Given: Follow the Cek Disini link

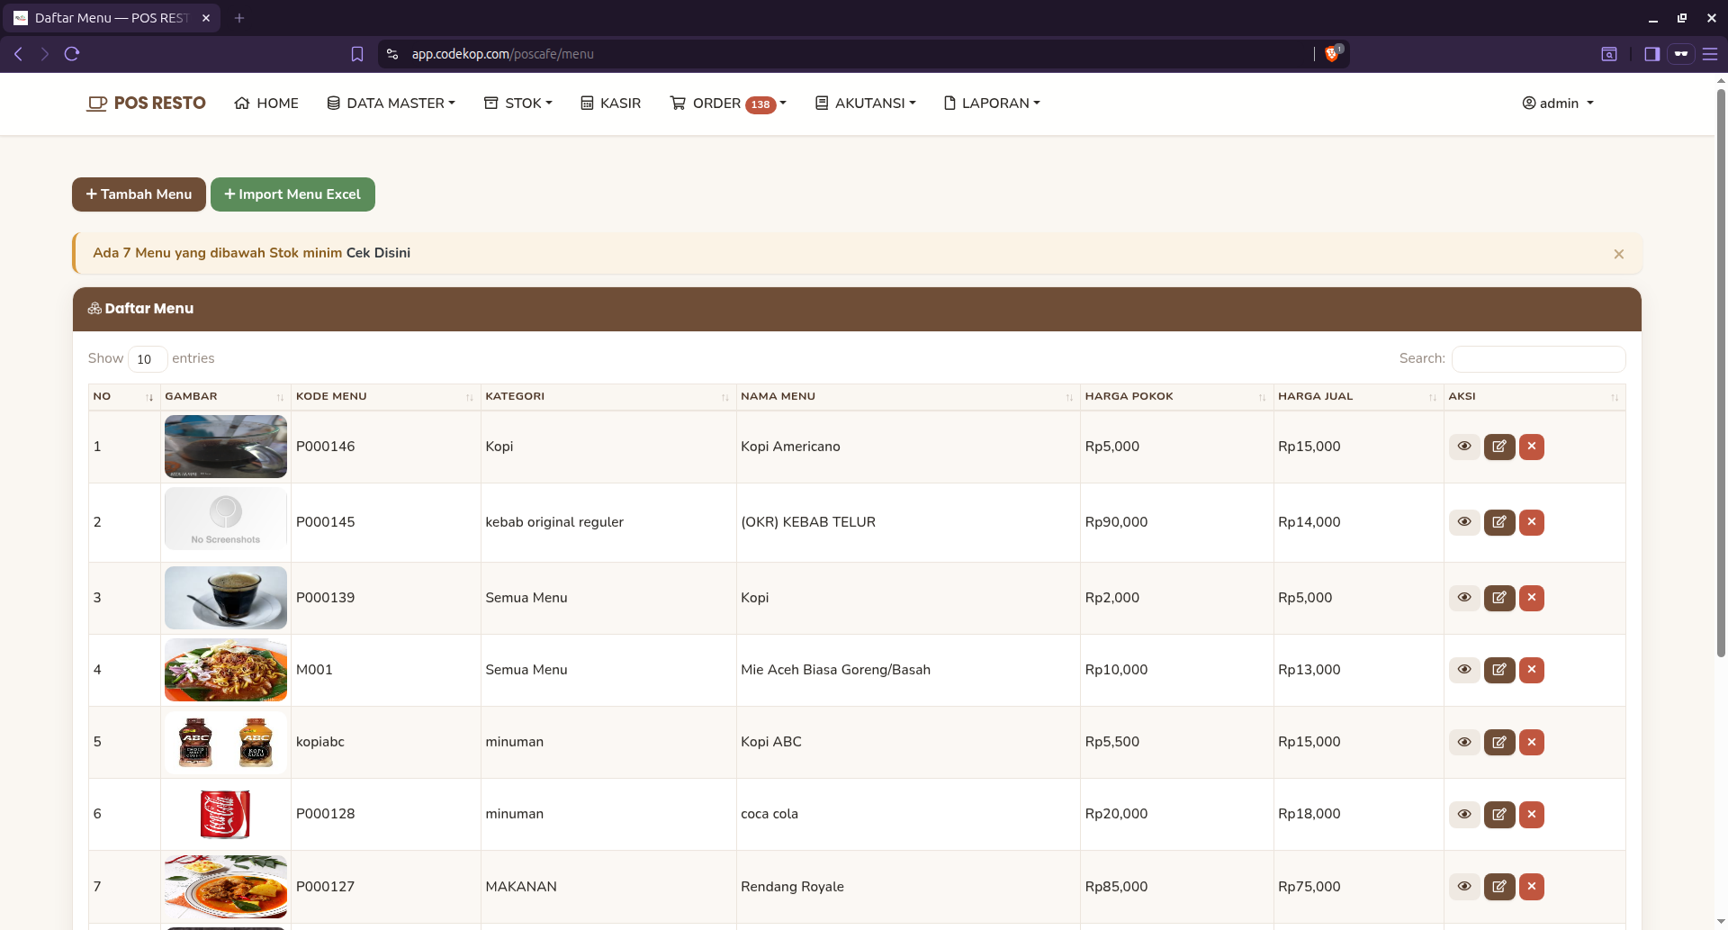Looking at the screenshot, I should (378, 253).
